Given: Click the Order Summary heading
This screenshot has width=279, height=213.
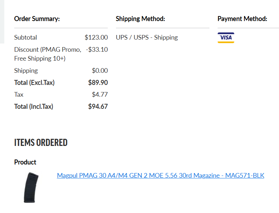Looking at the screenshot, I should 37,19.
